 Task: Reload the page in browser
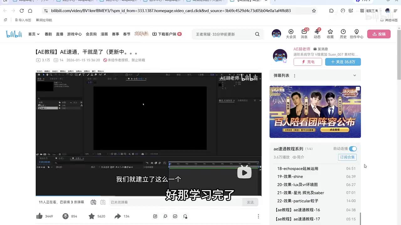(22, 11)
